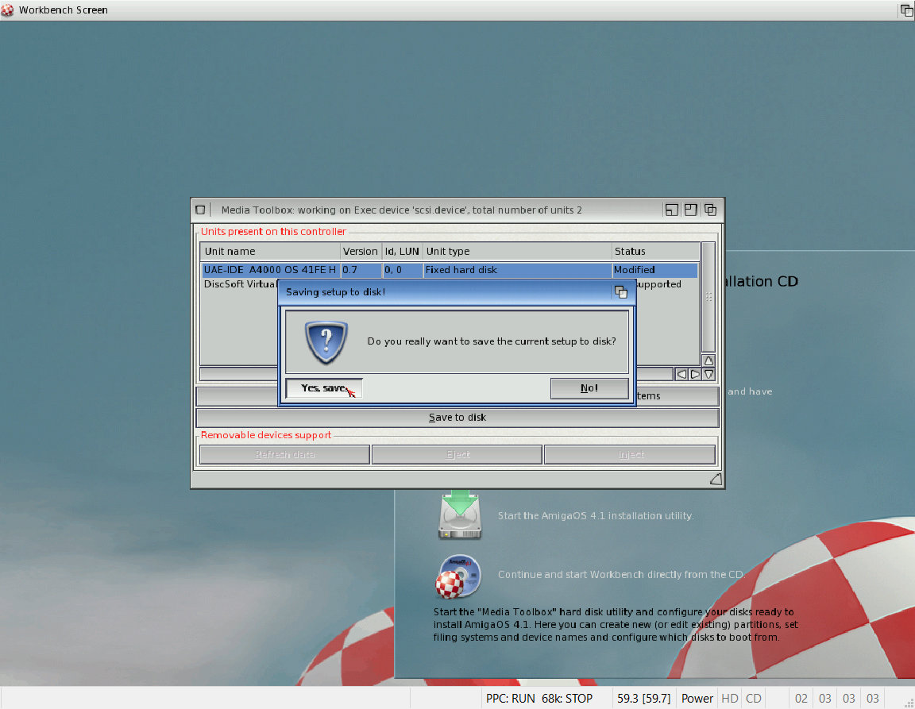Select the UAE-IDE A4000 OS 41FE H row

(x=450, y=270)
